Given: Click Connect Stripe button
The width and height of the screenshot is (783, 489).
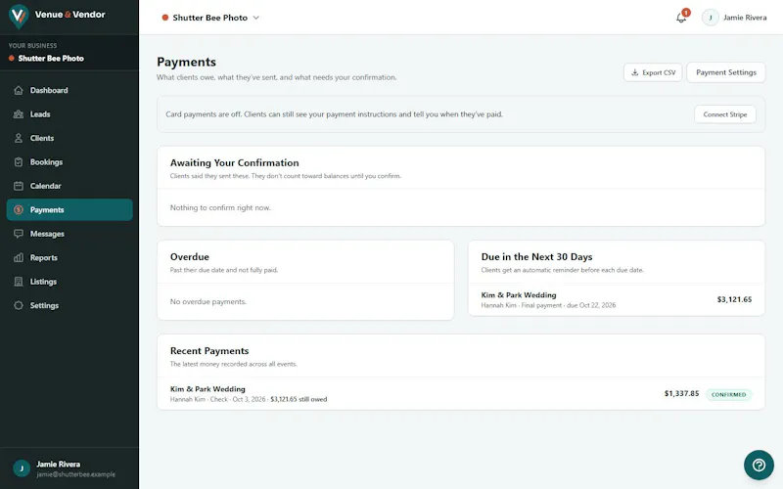Looking at the screenshot, I should click(724, 114).
